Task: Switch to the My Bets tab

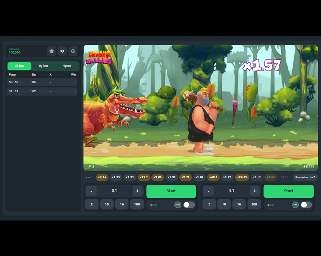Action: pos(43,66)
